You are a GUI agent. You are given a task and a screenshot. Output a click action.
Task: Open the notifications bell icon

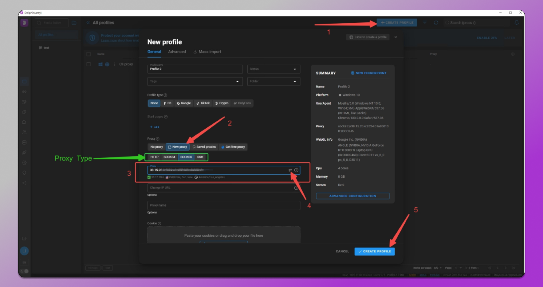tap(517, 22)
